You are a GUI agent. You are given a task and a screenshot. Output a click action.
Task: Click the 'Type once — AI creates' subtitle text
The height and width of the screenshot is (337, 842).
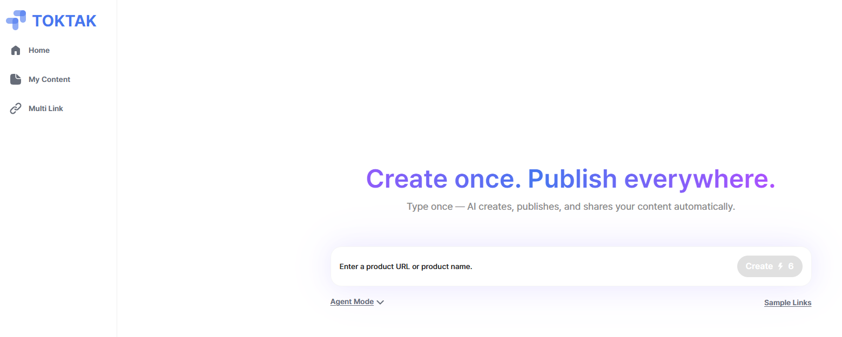[x=571, y=207]
